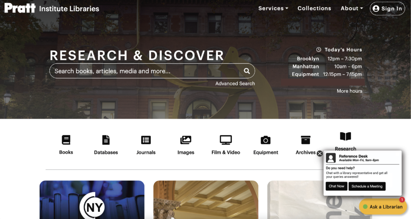411x219 pixels.
Task: Close the Reference Desk chat popup
Action: pos(319,154)
